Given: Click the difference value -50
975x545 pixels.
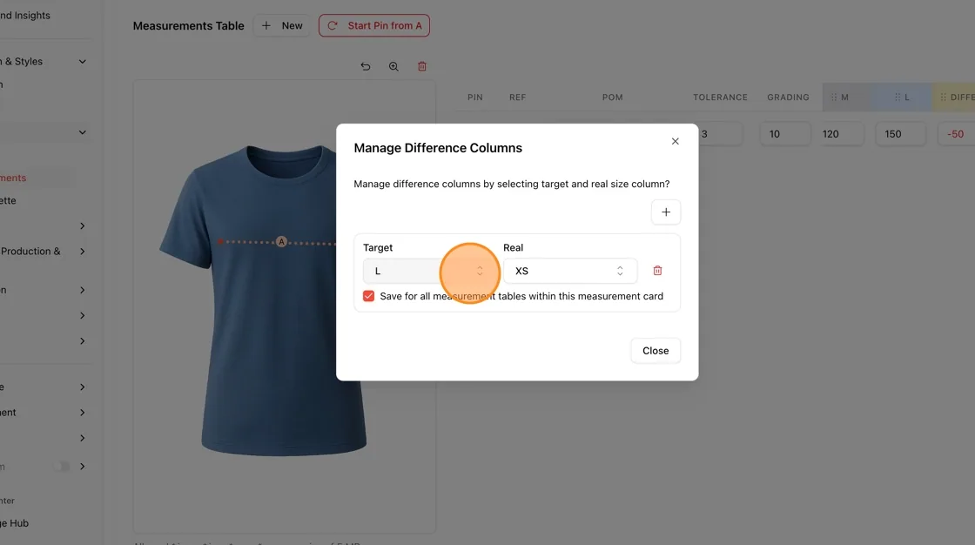Looking at the screenshot, I should (955, 134).
